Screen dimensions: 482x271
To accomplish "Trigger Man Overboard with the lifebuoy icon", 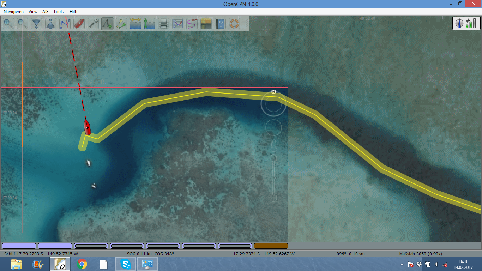I will click(x=234, y=24).
